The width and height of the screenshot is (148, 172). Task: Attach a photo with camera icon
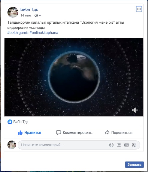point(119,145)
